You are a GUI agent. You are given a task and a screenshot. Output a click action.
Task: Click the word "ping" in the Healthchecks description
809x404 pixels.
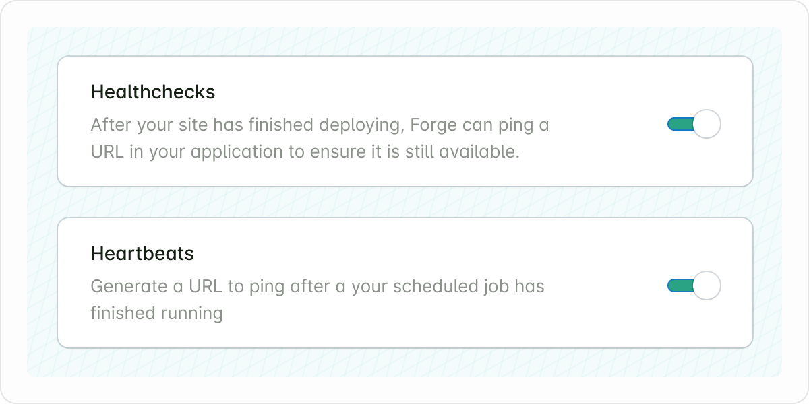pyautogui.click(x=516, y=126)
